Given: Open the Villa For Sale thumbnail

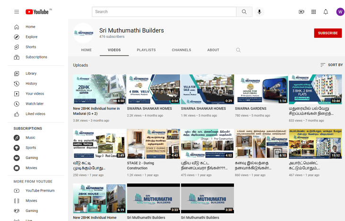Looking at the screenshot, I should point(207,89).
